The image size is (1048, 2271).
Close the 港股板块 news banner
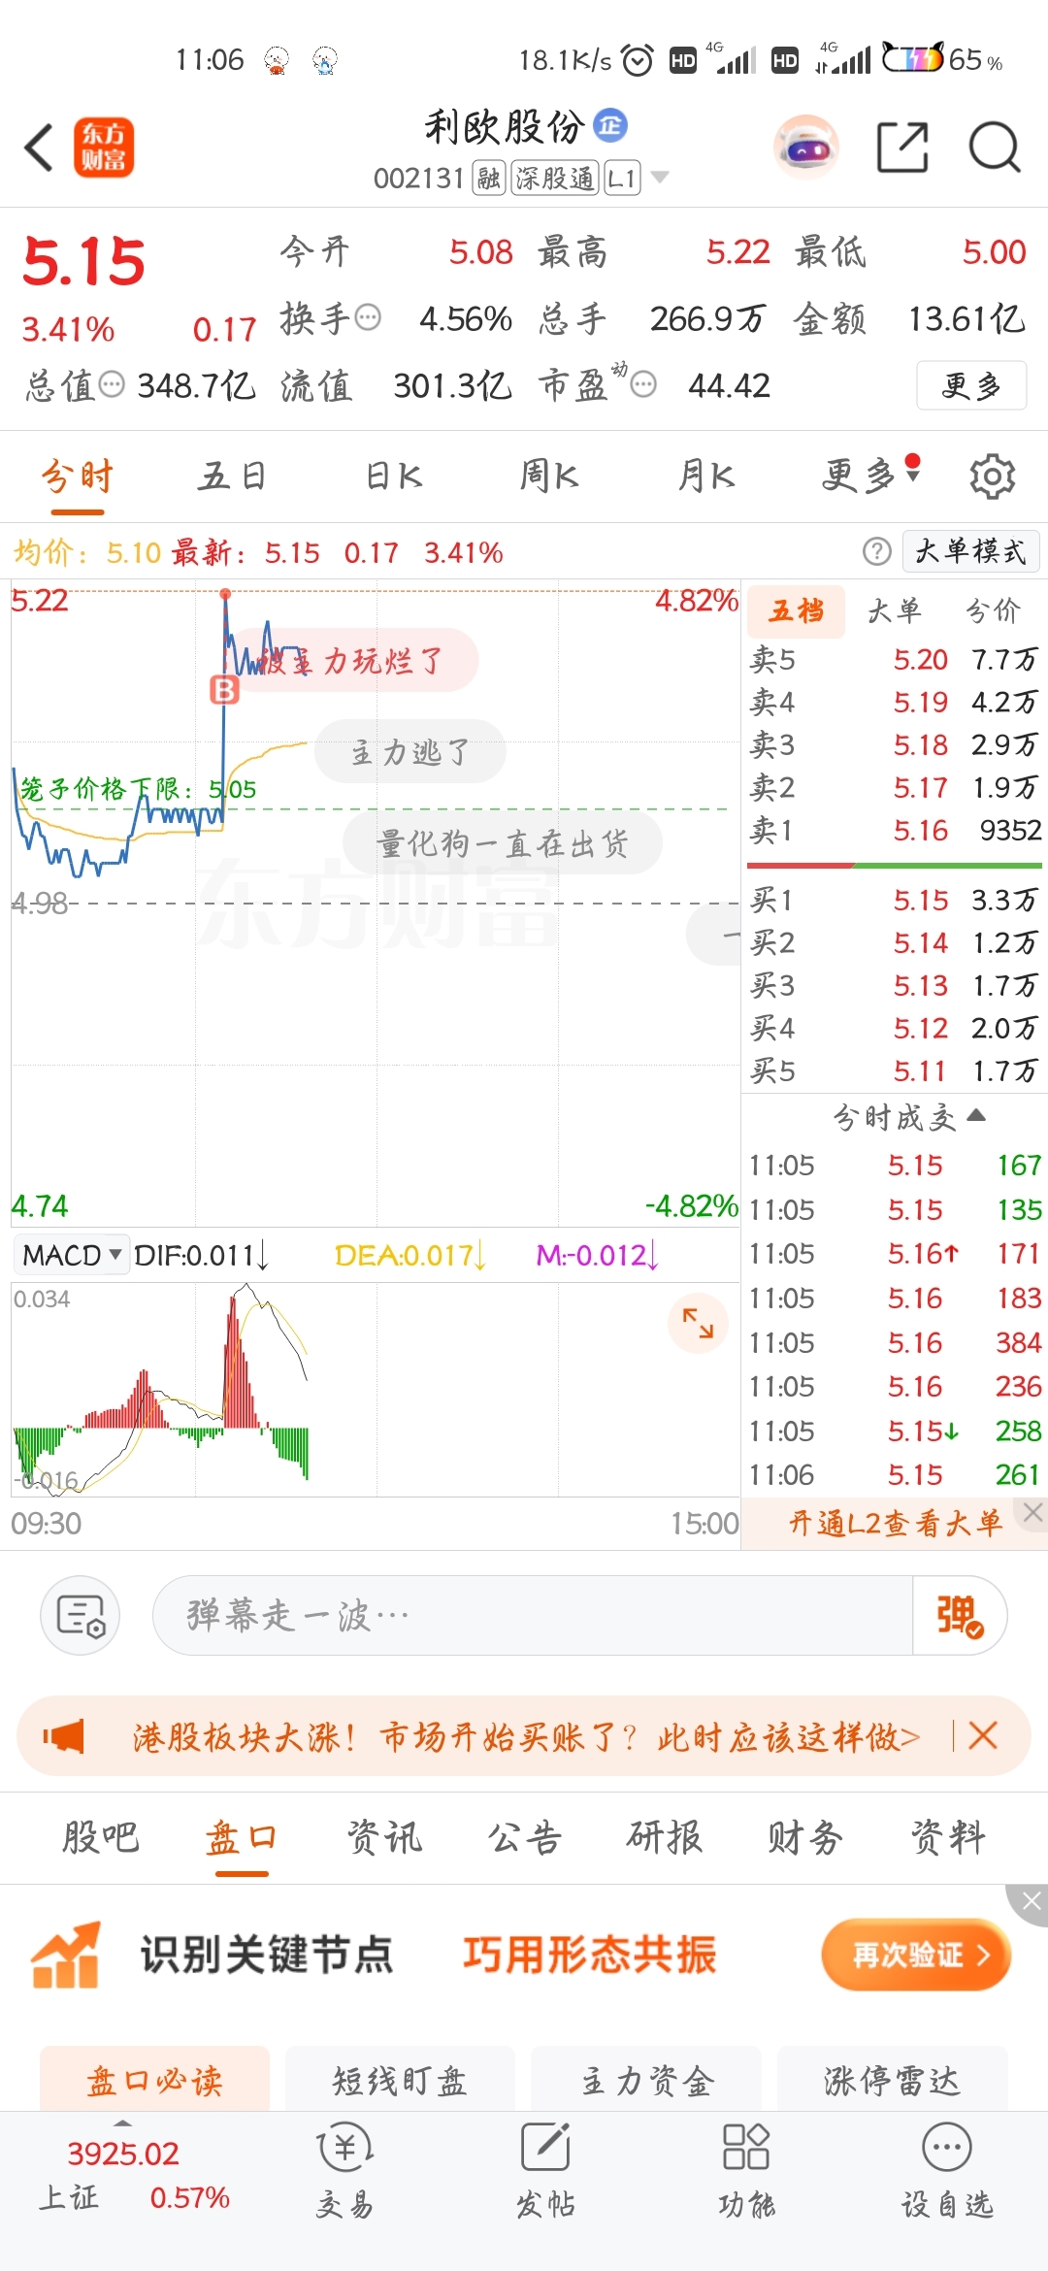click(x=983, y=1735)
